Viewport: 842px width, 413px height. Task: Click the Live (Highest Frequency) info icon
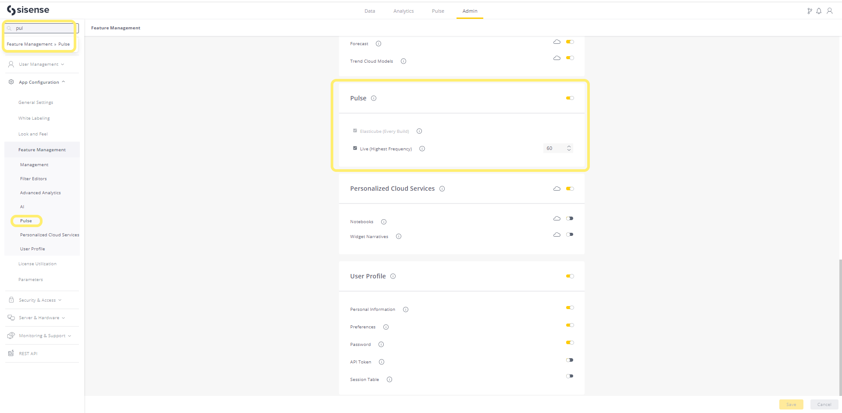point(422,149)
